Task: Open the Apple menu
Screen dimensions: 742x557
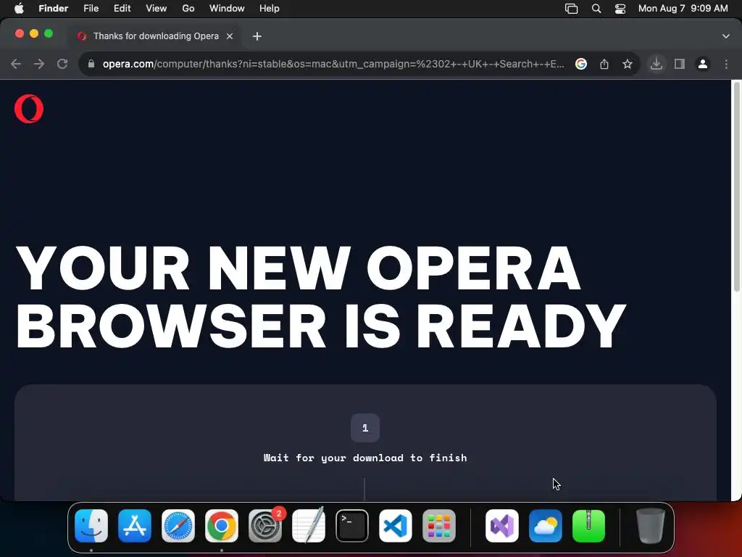Action: pyautogui.click(x=19, y=9)
